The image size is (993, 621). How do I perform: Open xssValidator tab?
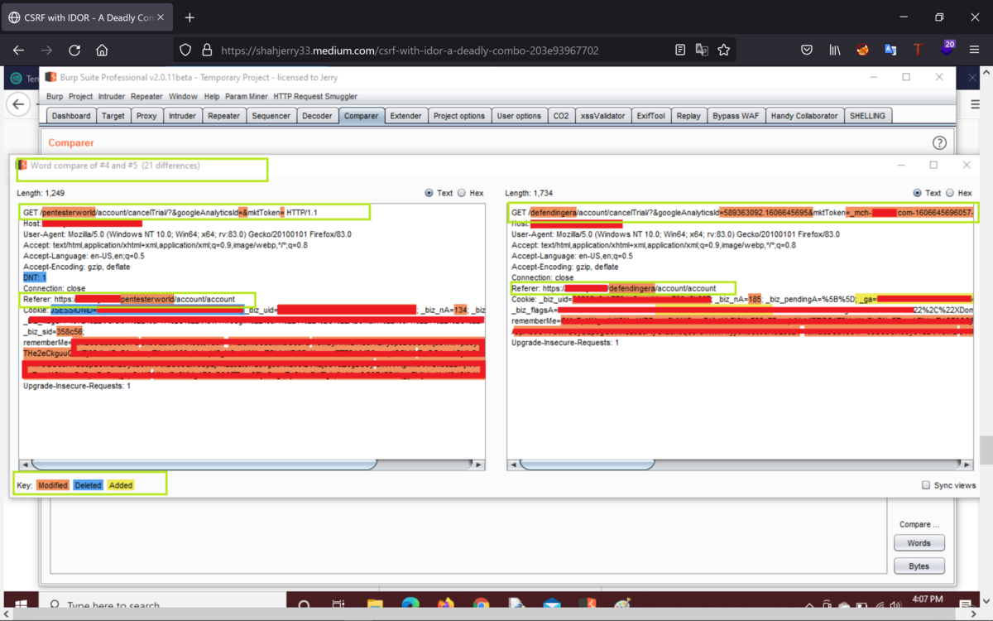click(x=603, y=116)
